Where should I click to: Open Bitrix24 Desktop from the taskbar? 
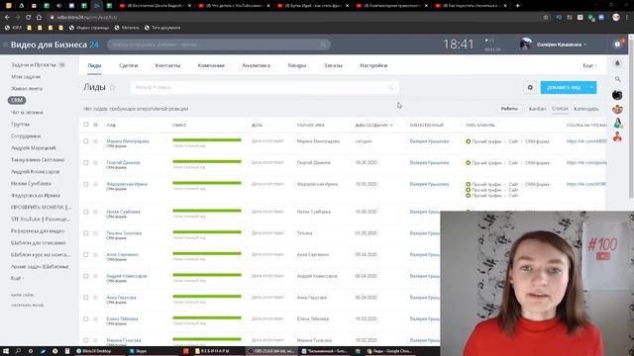click(x=94, y=351)
